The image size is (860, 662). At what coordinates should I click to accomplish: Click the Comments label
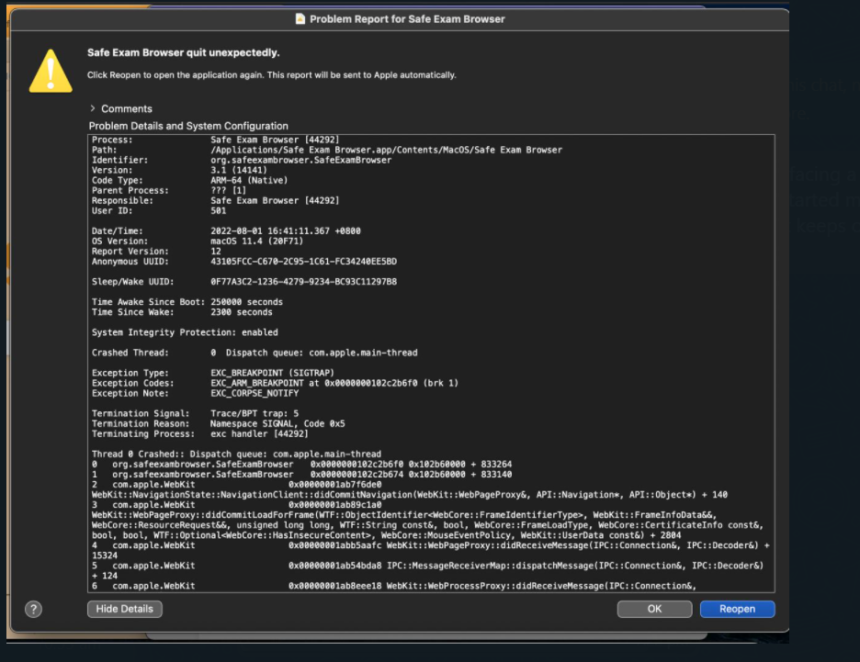(x=127, y=108)
